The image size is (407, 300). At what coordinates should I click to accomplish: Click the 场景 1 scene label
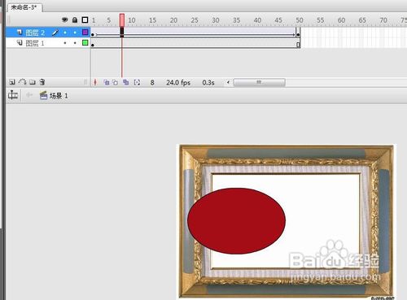tap(59, 96)
